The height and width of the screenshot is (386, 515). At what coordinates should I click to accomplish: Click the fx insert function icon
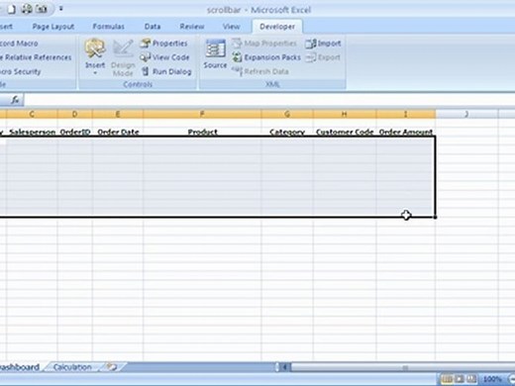click(x=15, y=100)
